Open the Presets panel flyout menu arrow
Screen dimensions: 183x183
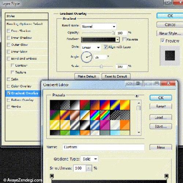(x=137, y=96)
